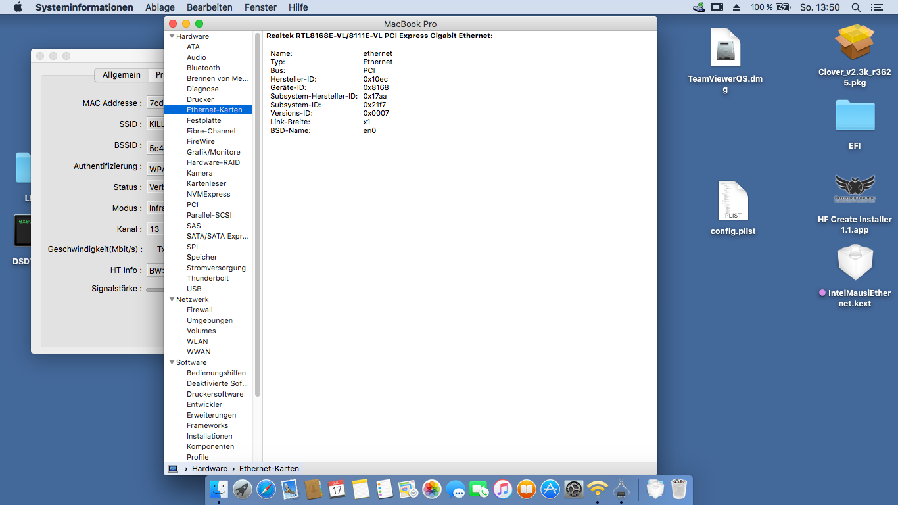The width and height of the screenshot is (898, 505).
Task: Open the Trash in the Dock
Action: click(x=679, y=489)
